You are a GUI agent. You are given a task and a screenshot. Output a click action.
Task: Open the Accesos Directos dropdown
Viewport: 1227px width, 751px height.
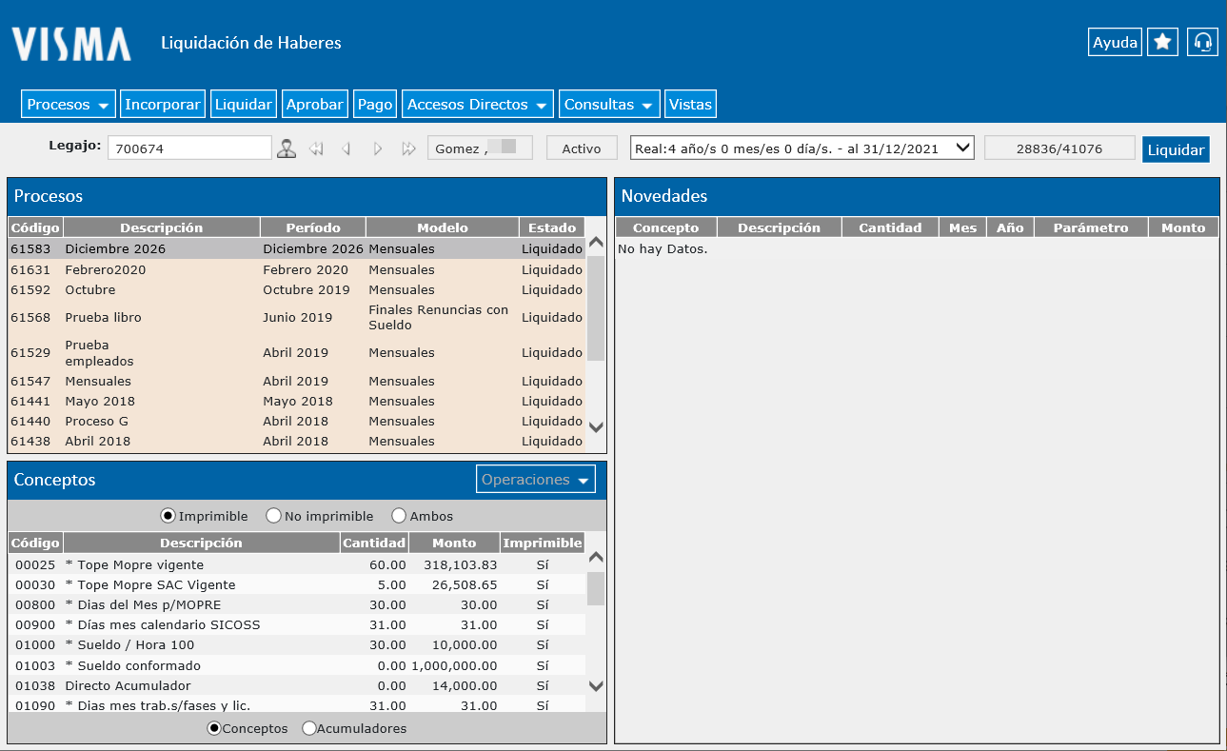[478, 105]
